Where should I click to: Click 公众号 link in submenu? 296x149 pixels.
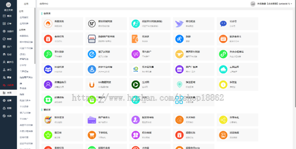23,65
